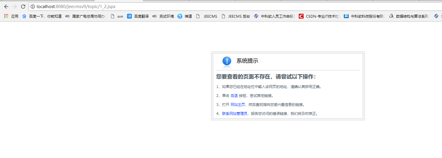Screen dimensions: 442x158
Task: Open the 中科软科技股份有限 bookmark
Action: (x=365, y=16)
